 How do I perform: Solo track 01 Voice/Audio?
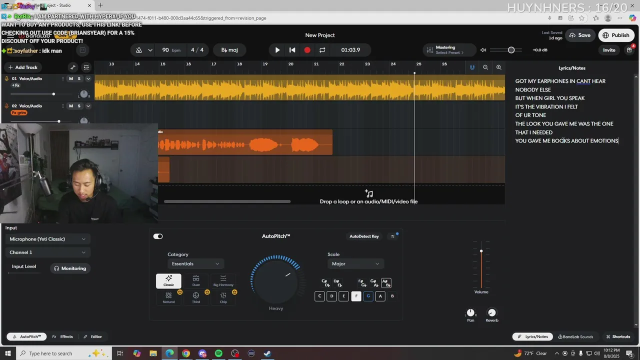[79, 78]
